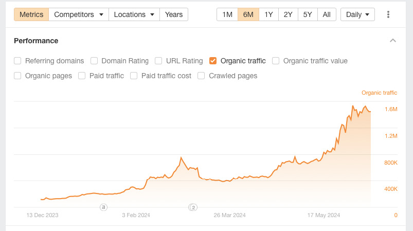This screenshot has width=413, height=231.
Task: Select the 1Y time range
Action: pos(268,14)
